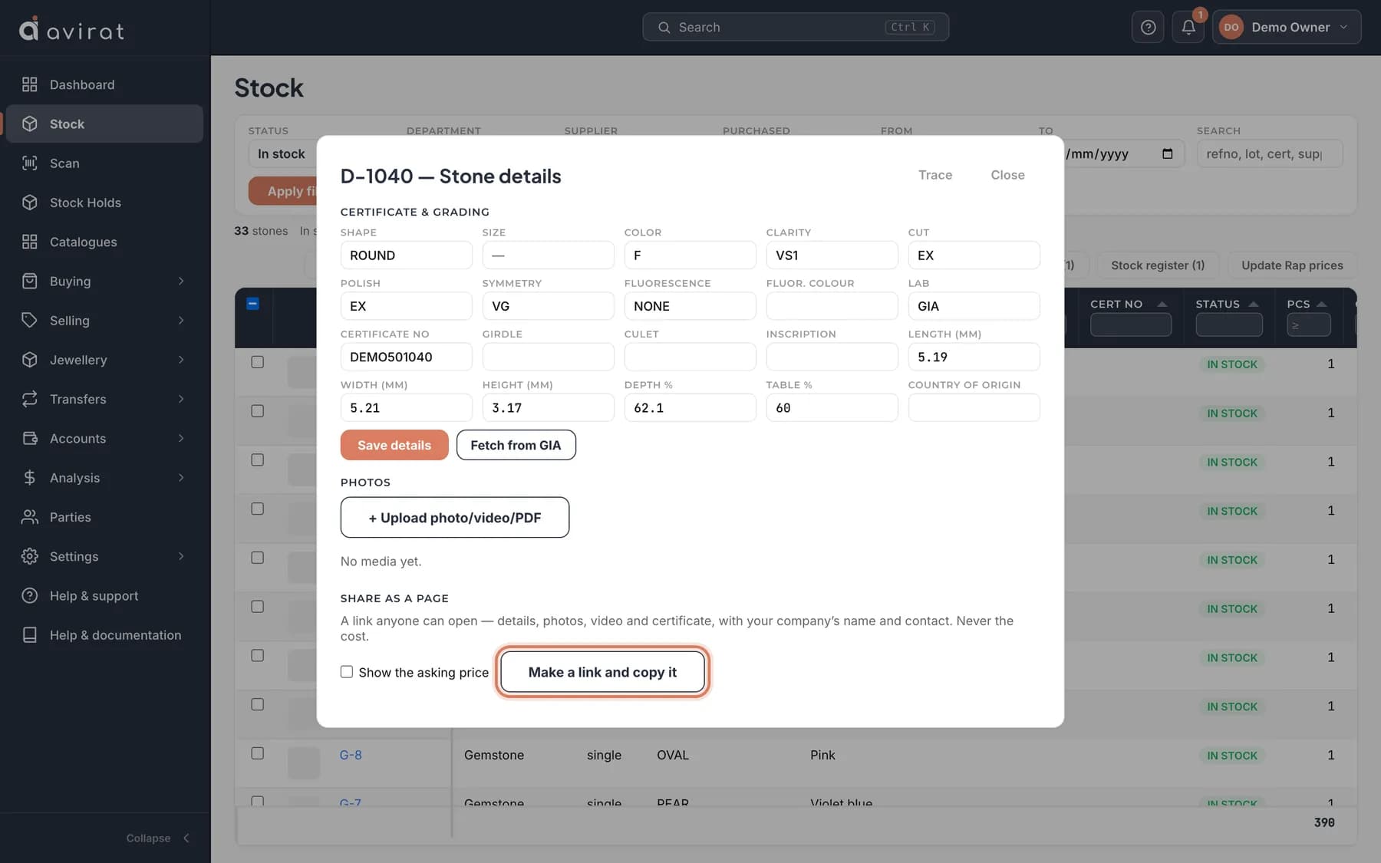The width and height of the screenshot is (1381, 863).
Task: Click the Stock cube icon in sidebar
Action: click(29, 124)
